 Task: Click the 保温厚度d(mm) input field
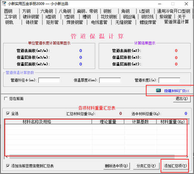(110, 80)
